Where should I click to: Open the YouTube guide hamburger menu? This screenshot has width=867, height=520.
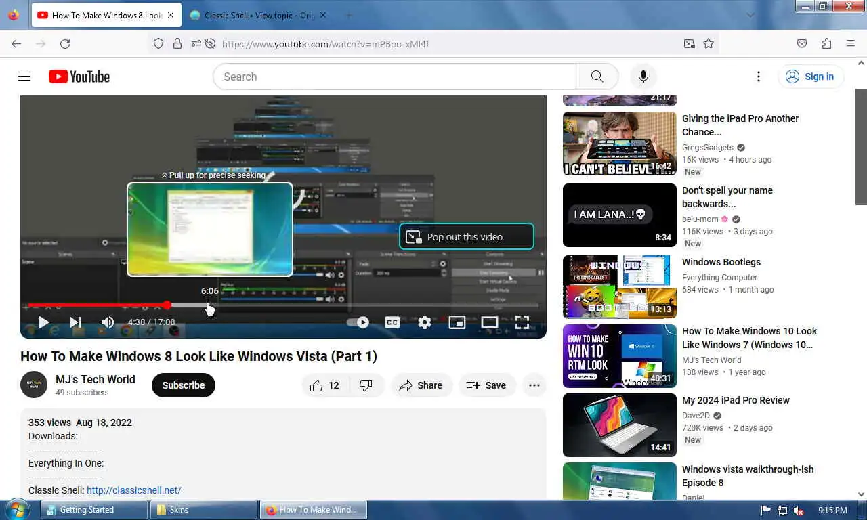[x=24, y=77]
